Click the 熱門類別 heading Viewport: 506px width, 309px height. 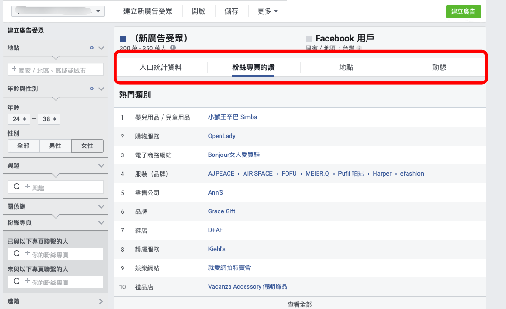click(135, 95)
